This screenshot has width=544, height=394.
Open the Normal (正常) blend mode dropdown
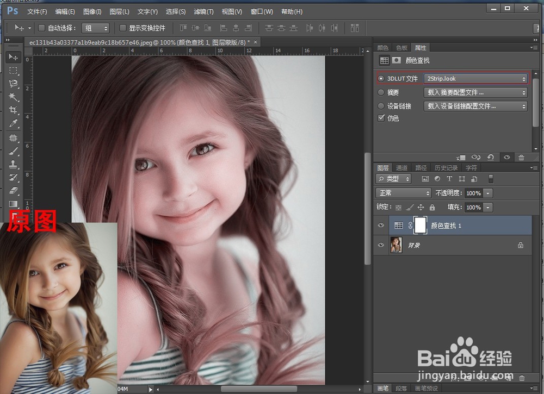tap(403, 193)
